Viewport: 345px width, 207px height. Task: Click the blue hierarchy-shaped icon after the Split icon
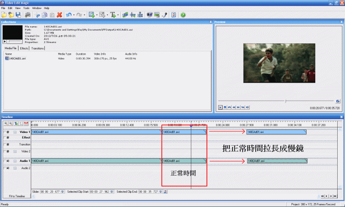point(140,15)
